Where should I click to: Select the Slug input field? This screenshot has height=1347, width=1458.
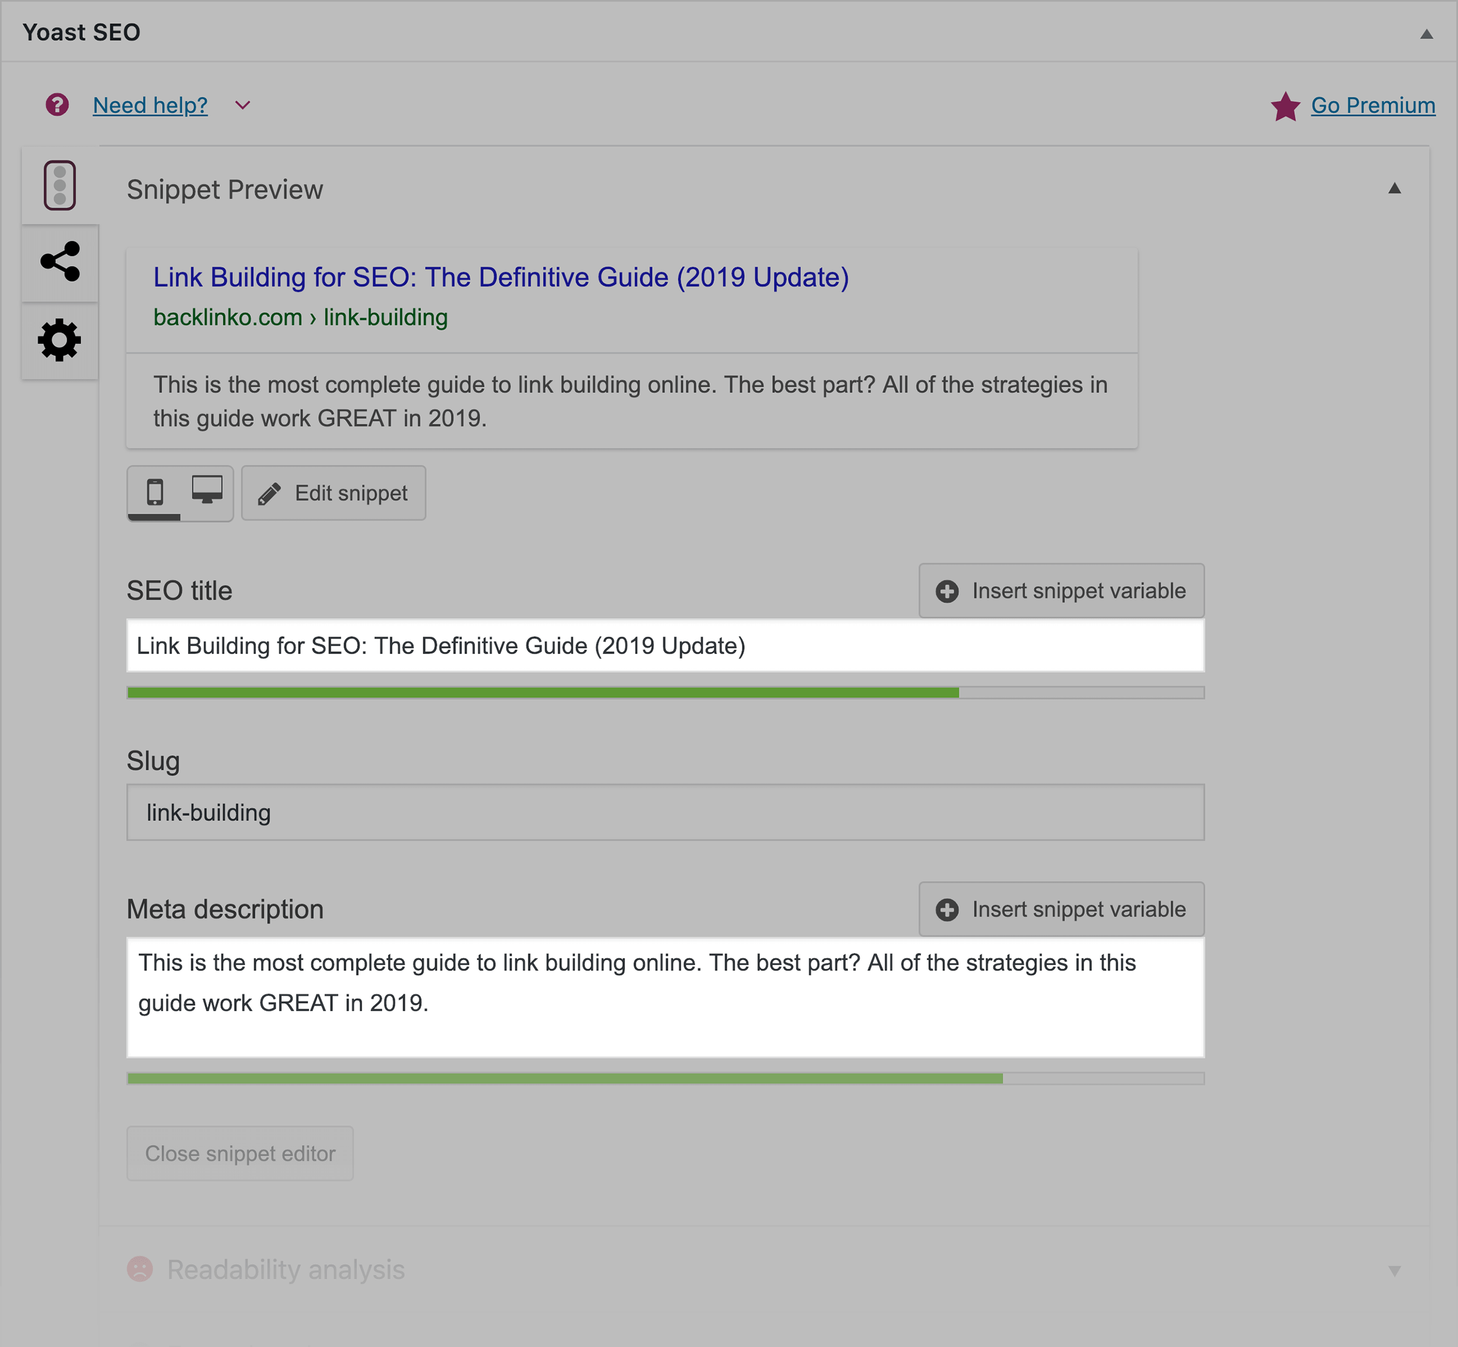tap(664, 810)
